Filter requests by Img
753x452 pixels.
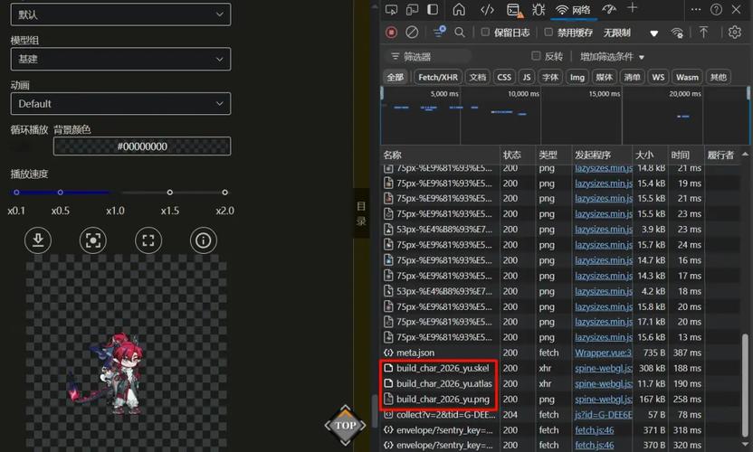click(577, 77)
